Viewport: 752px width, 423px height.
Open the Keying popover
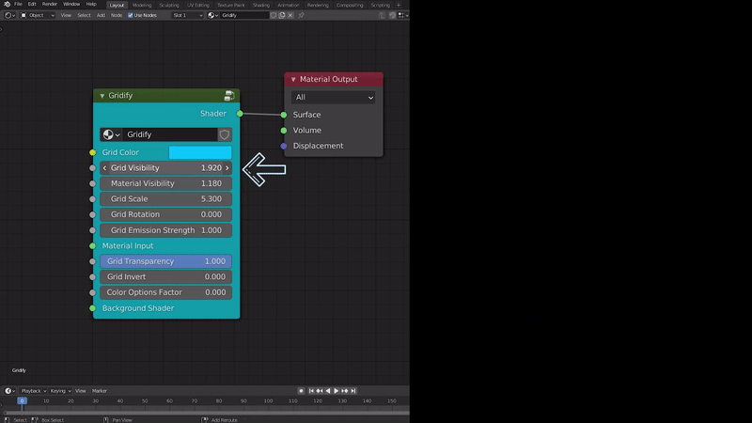(60, 391)
